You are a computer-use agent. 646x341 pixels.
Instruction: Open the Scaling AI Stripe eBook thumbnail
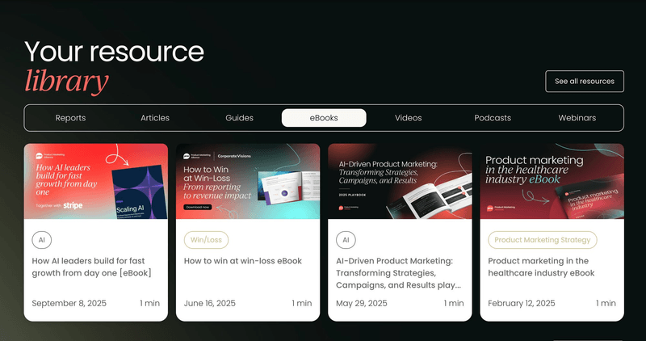click(x=96, y=181)
